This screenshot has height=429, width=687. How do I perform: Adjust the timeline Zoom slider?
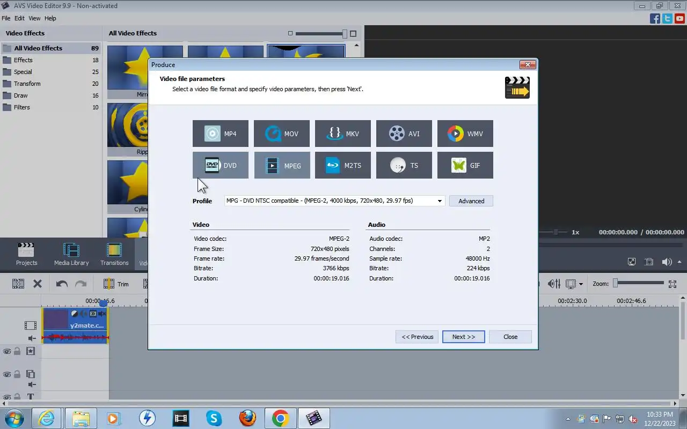point(639,283)
